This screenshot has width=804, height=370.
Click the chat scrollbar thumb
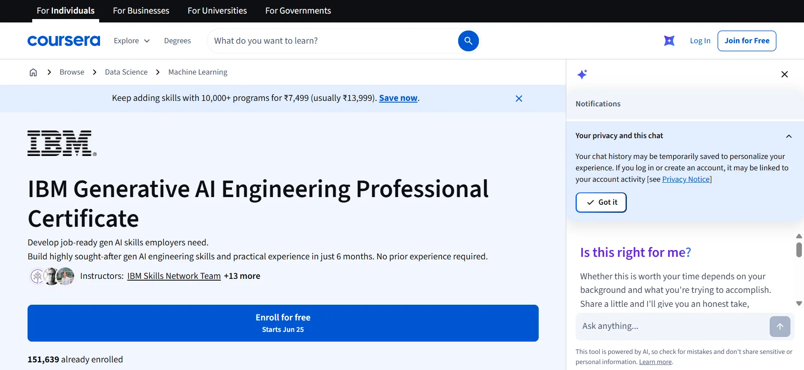point(799,250)
